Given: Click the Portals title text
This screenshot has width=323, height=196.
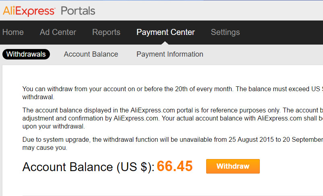Looking at the screenshot, I should point(78,11).
